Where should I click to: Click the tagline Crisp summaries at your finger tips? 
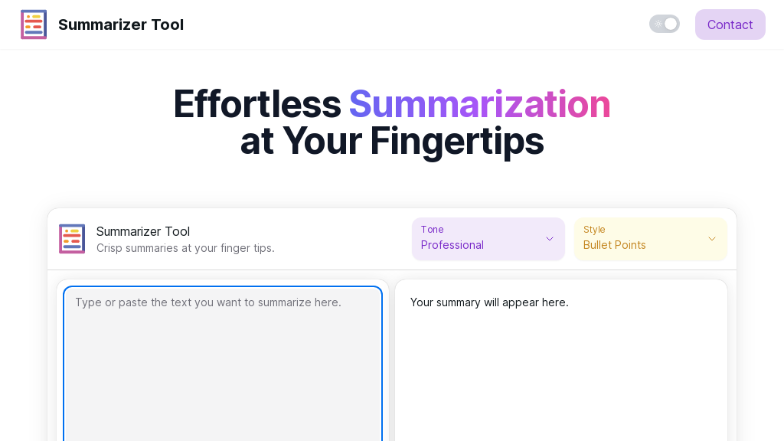click(185, 248)
